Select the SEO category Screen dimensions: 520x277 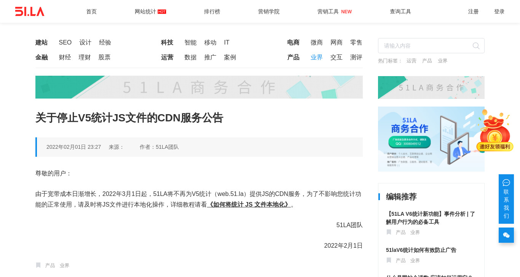(65, 43)
